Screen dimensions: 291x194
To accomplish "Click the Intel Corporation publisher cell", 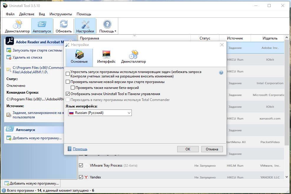I will click(270, 83).
